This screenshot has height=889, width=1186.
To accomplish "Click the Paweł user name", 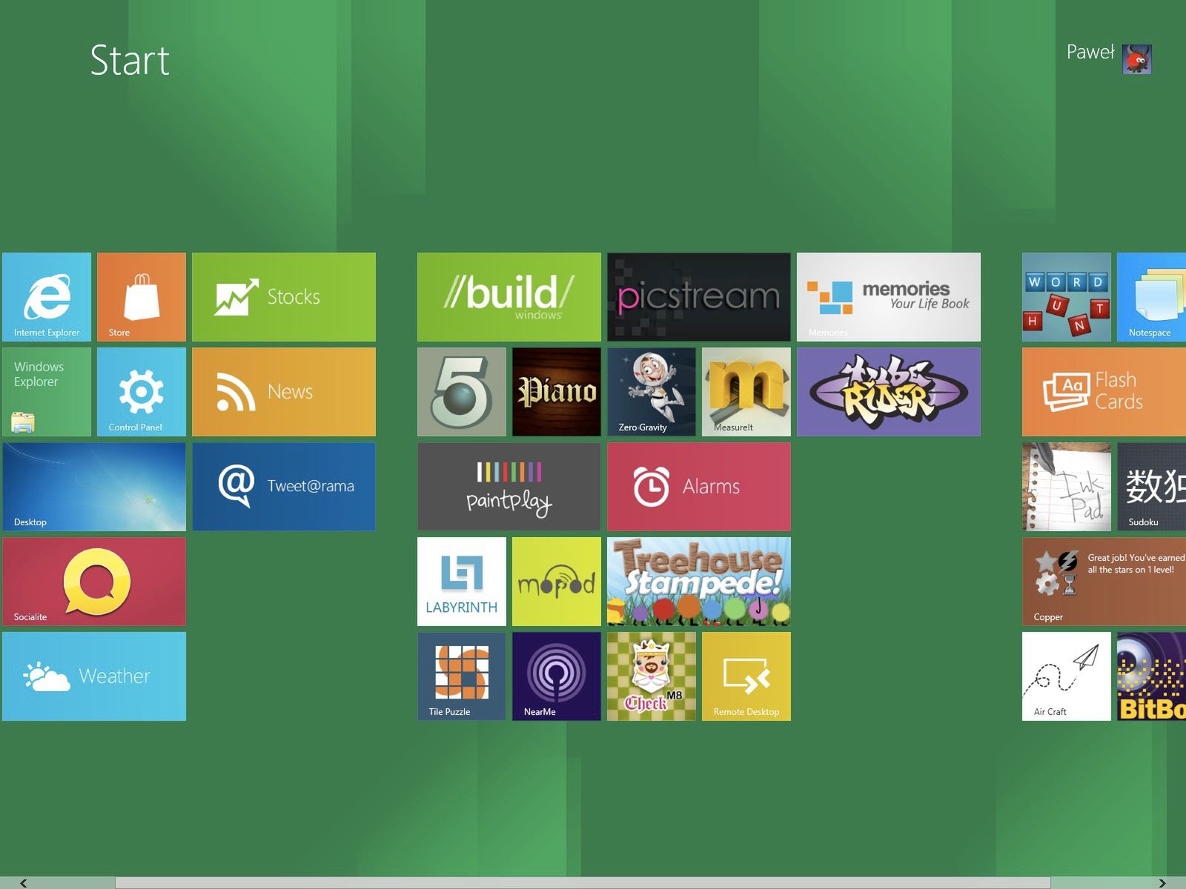I will 1090,52.
